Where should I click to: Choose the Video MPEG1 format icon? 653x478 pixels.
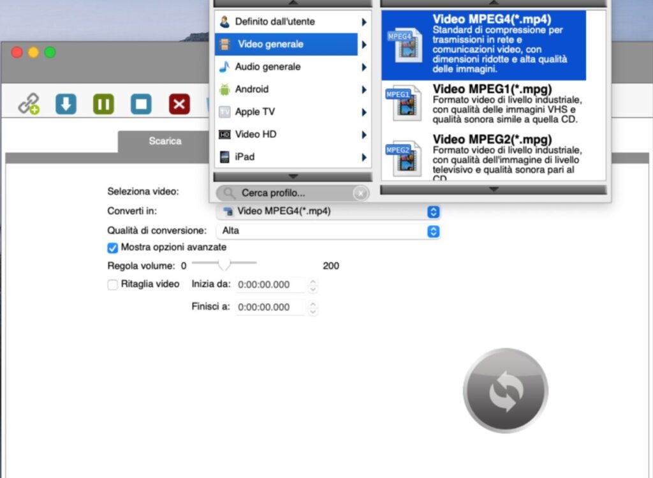403,103
